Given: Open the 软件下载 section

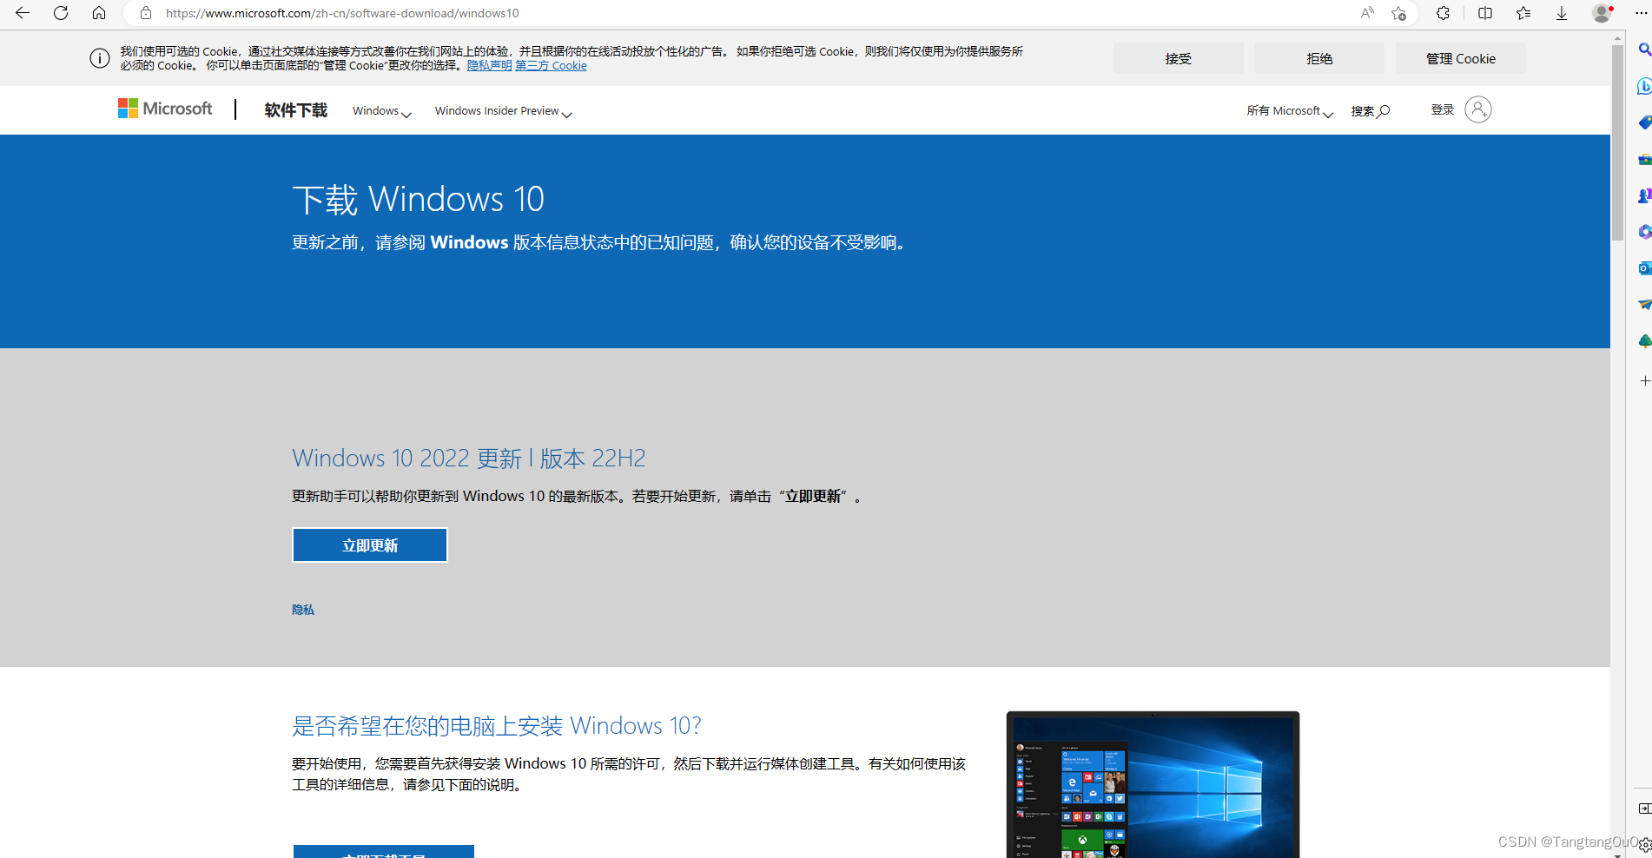Looking at the screenshot, I should pyautogui.click(x=296, y=110).
